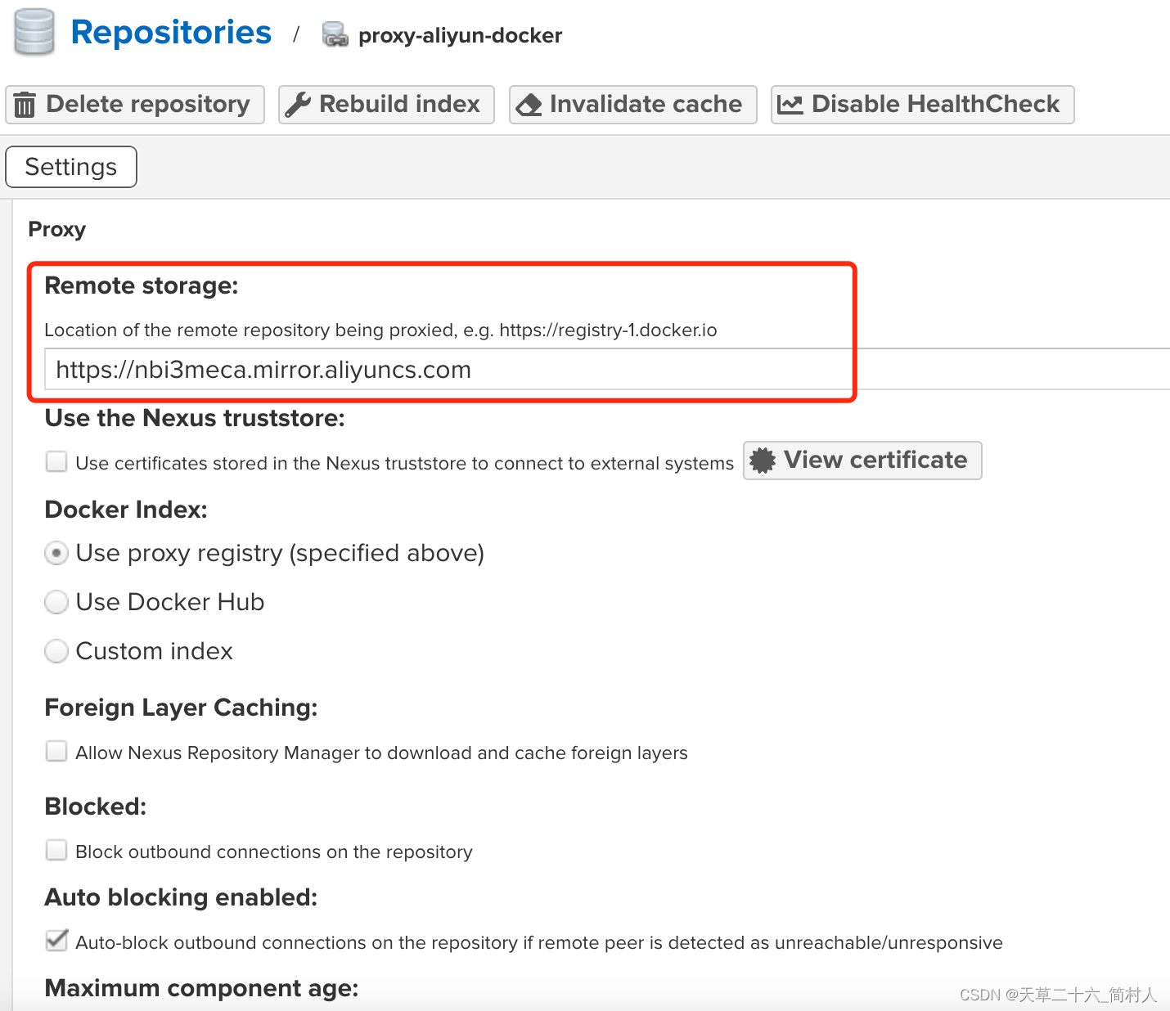1170x1011 pixels.
Task: Click the certificate badge icon
Action: [x=763, y=461]
